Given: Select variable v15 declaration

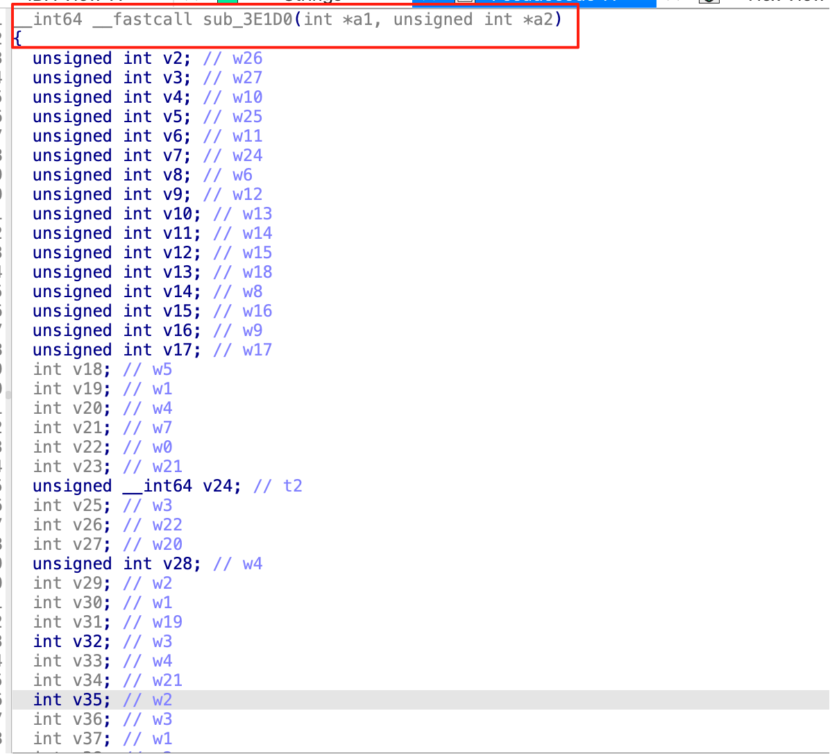Looking at the screenshot, I should [x=117, y=311].
